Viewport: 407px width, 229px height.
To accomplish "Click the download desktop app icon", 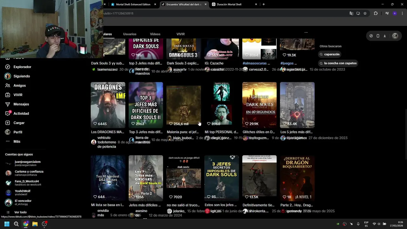I will [385, 36].
